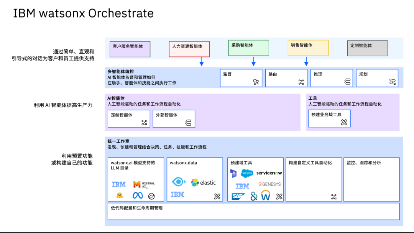Click the blue eye logo in watsonx.data
Screen dimensions: 414x233
(179, 182)
